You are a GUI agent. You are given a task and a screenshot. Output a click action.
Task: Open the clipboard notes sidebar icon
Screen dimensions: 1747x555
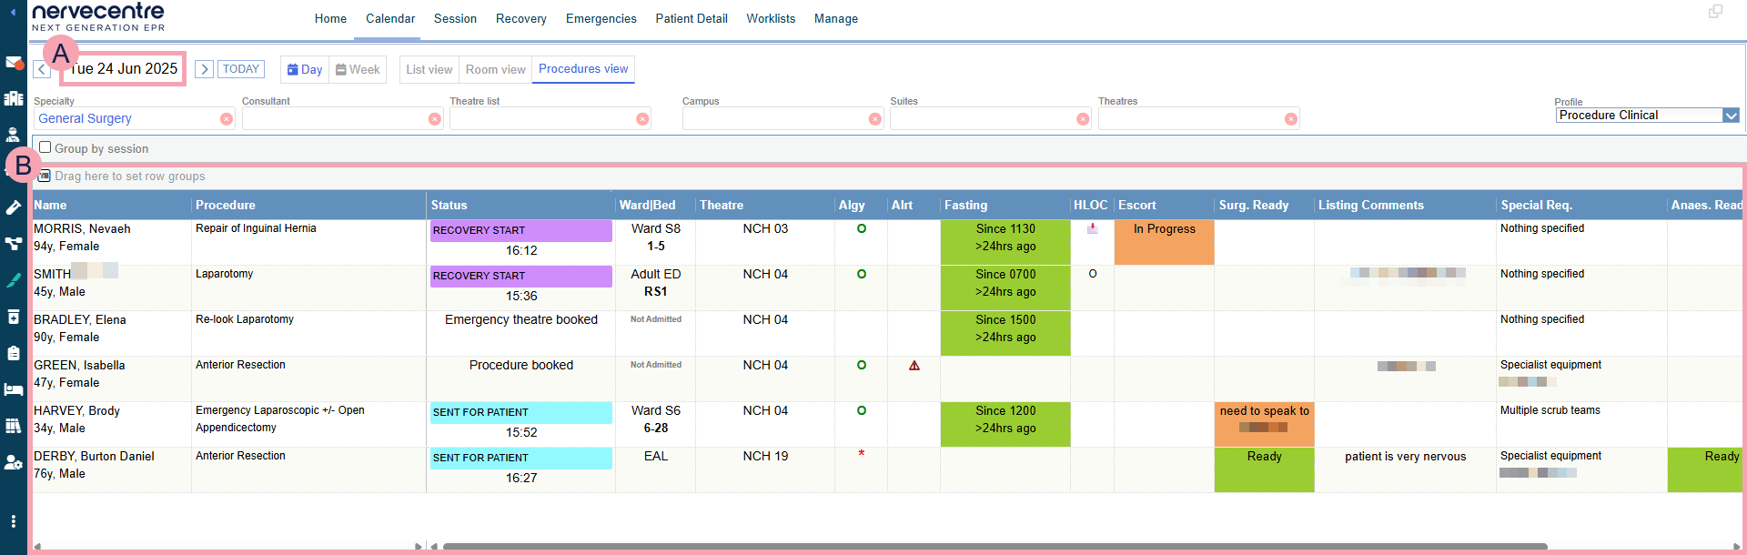pos(14,353)
